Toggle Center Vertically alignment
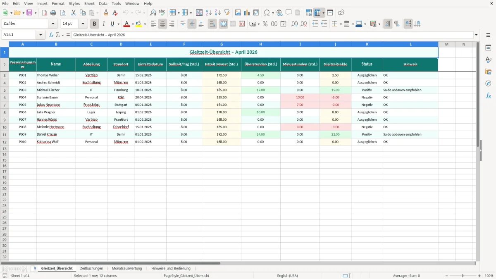Viewport: 496px width, 279px height. pos(192,24)
